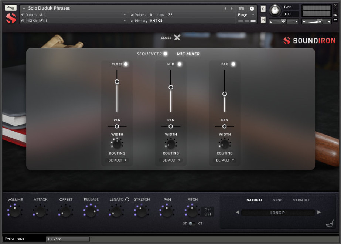
Task: Open the DEFAULT routing dropdown under CLOSE mic
Action: click(x=117, y=160)
